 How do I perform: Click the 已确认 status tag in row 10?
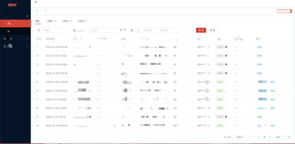click(x=220, y=126)
